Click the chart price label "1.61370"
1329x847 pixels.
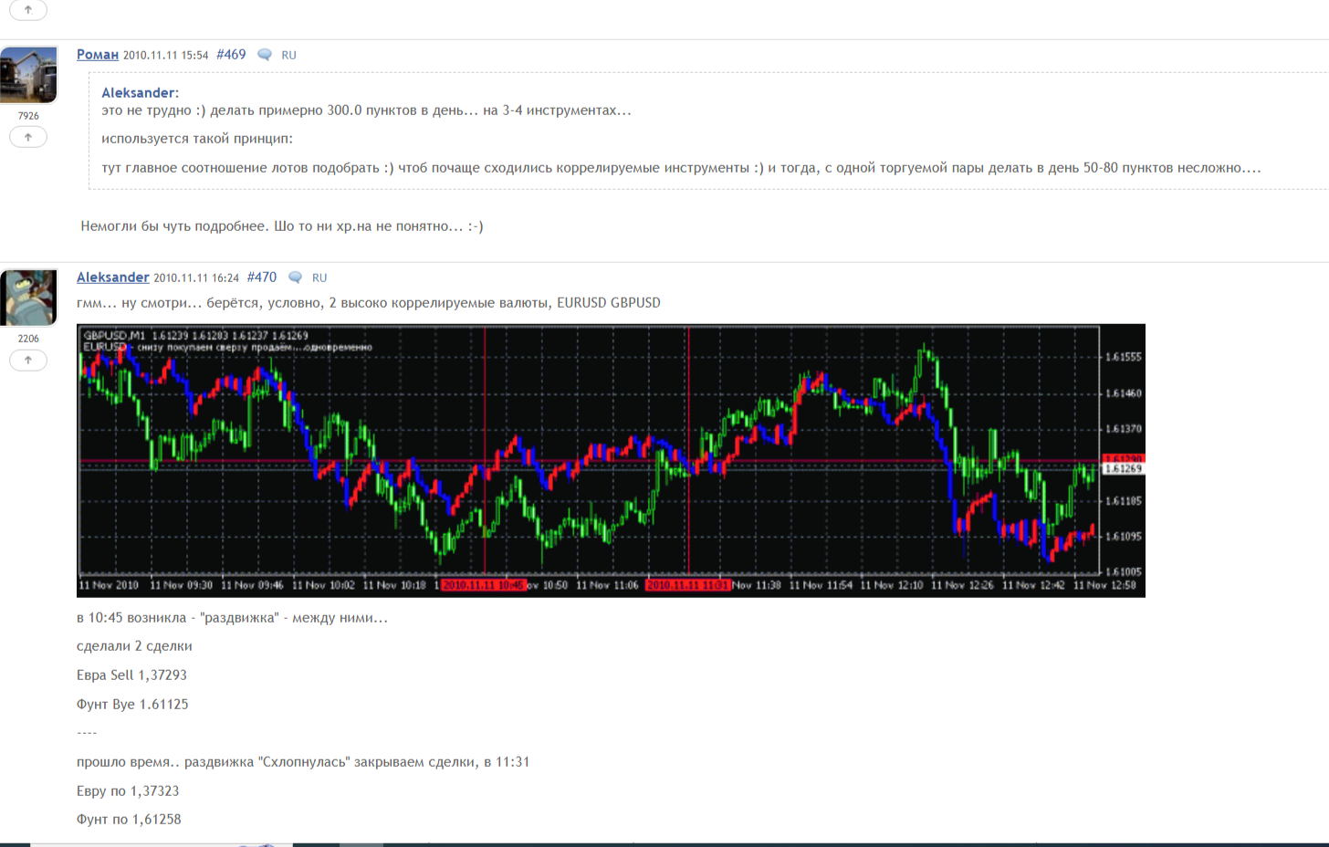tap(1124, 429)
